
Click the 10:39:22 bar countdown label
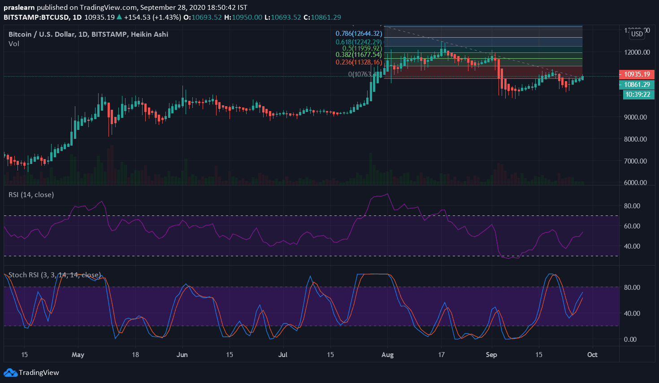tap(637, 95)
